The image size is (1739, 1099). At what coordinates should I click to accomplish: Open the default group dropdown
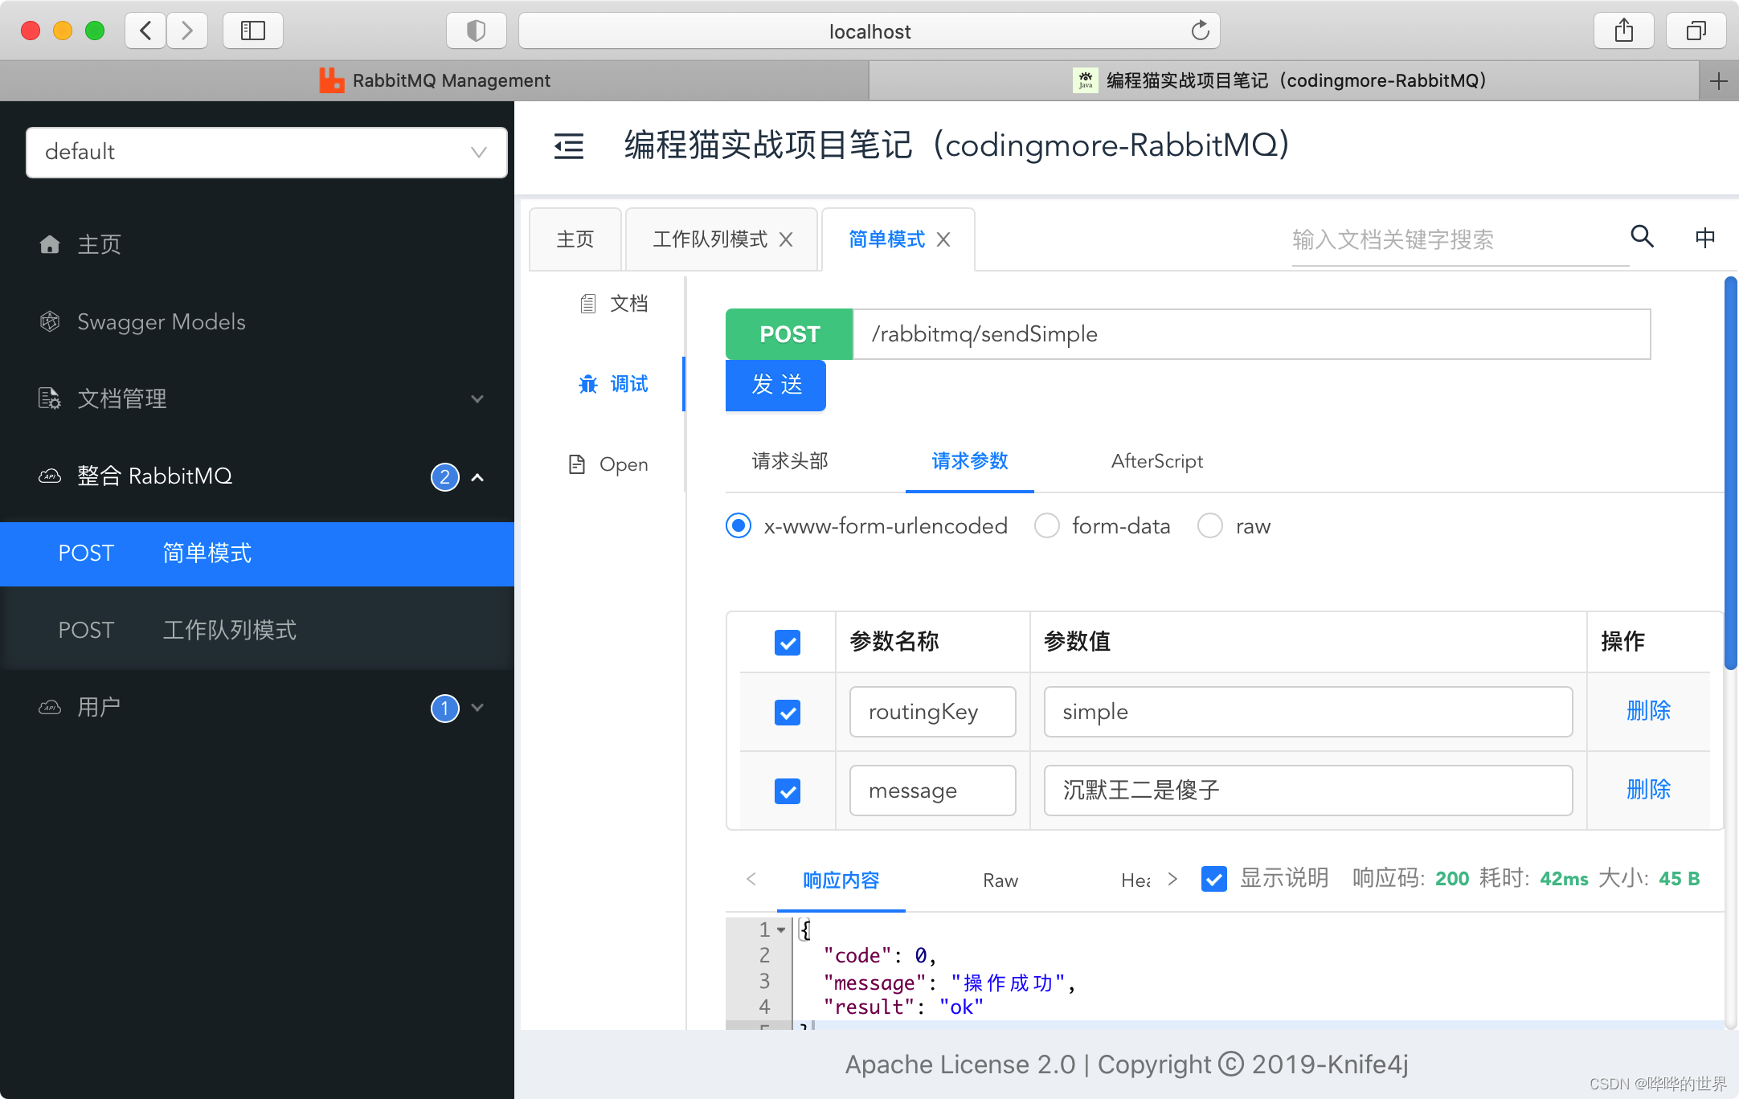(x=267, y=152)
